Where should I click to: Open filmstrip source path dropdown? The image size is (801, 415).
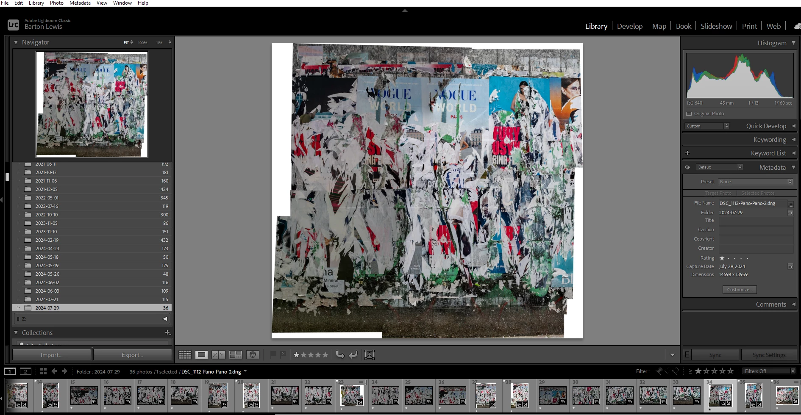[245, 371]
